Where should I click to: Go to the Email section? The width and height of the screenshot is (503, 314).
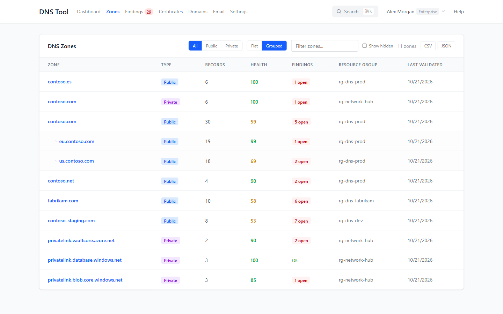click(219, 12)
